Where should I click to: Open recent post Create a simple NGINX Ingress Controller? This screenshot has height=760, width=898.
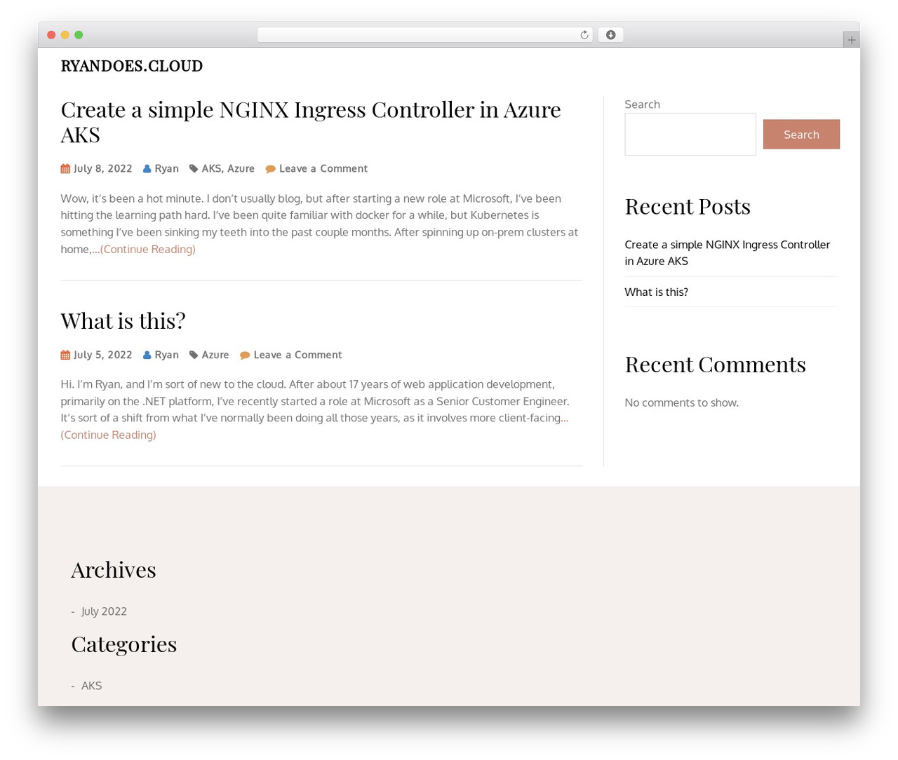pos(728,252)
